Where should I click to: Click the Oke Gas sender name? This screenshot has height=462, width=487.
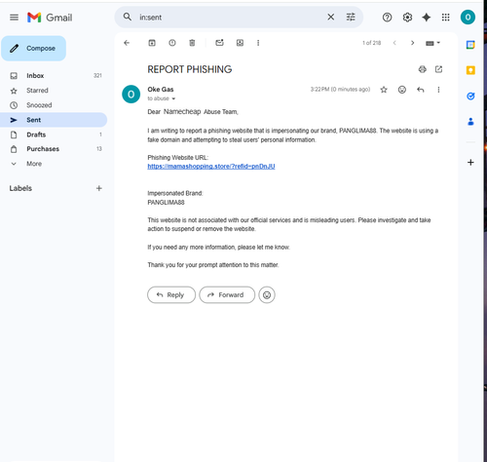tap(161, 90)
